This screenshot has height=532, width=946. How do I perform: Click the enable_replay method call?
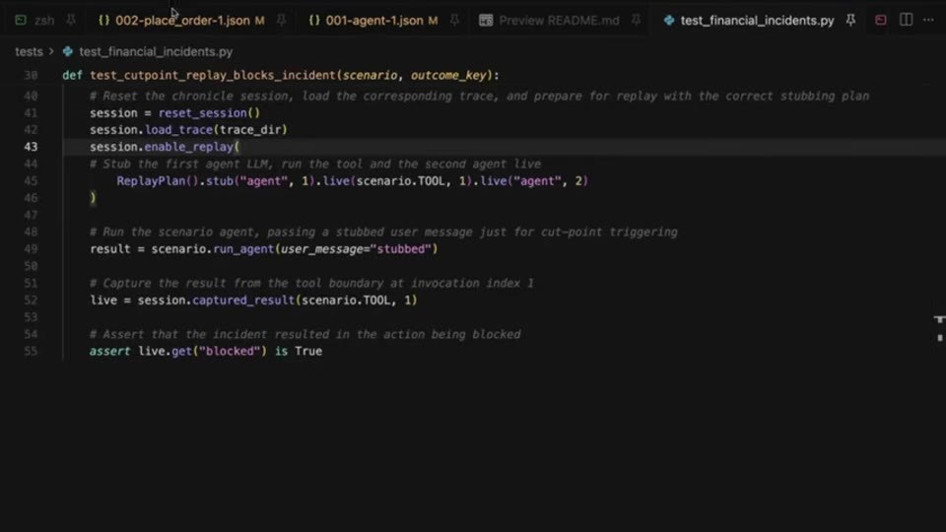click(188, 147)
